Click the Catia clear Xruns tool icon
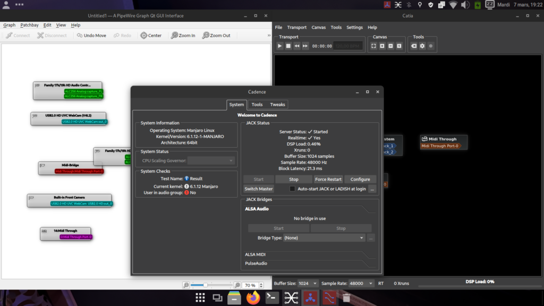The image size is (544, 306). click(x=414, y=46)
